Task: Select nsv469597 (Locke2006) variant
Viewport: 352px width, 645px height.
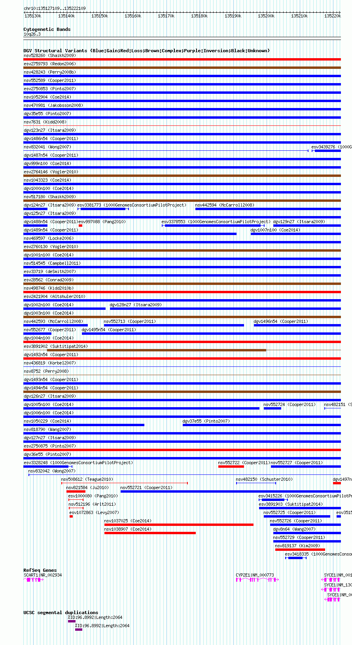Action: [49, 238]
